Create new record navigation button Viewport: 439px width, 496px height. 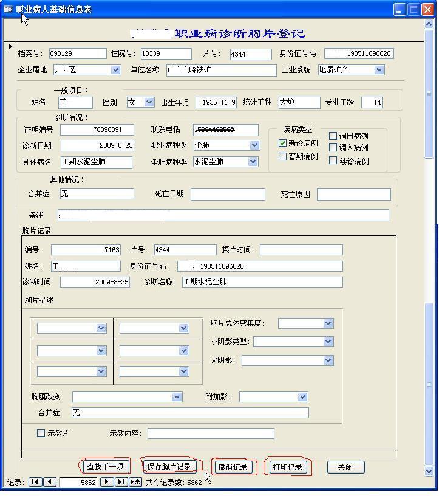click(135, 482)
